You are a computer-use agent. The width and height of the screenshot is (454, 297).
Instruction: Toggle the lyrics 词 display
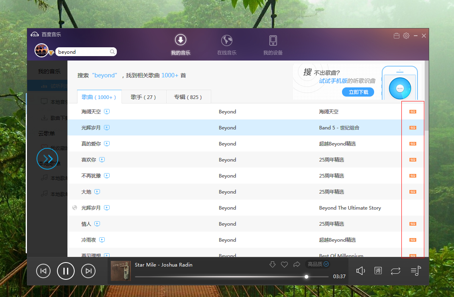378,271
